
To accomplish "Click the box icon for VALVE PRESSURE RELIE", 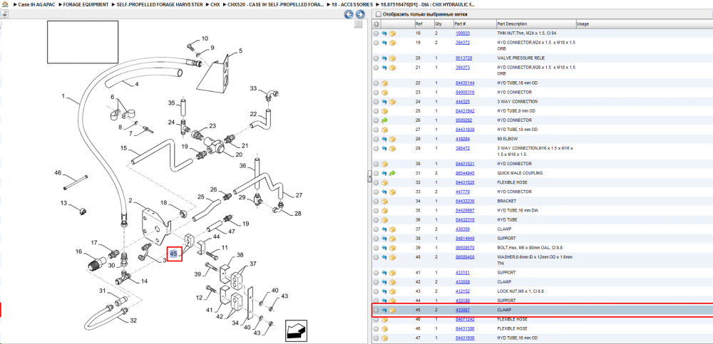I will [392, 58].
